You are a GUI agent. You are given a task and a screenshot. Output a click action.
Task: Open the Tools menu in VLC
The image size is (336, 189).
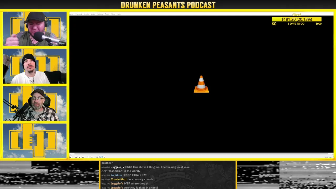coord(107,14)
